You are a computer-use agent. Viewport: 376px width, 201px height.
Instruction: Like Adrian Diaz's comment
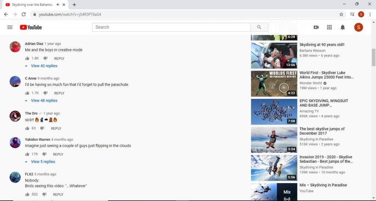(27, 58)
